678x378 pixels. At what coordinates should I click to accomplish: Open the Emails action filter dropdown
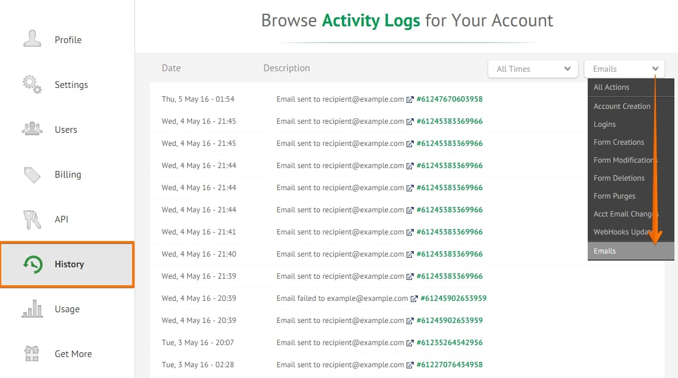click(x=624, y=69)
